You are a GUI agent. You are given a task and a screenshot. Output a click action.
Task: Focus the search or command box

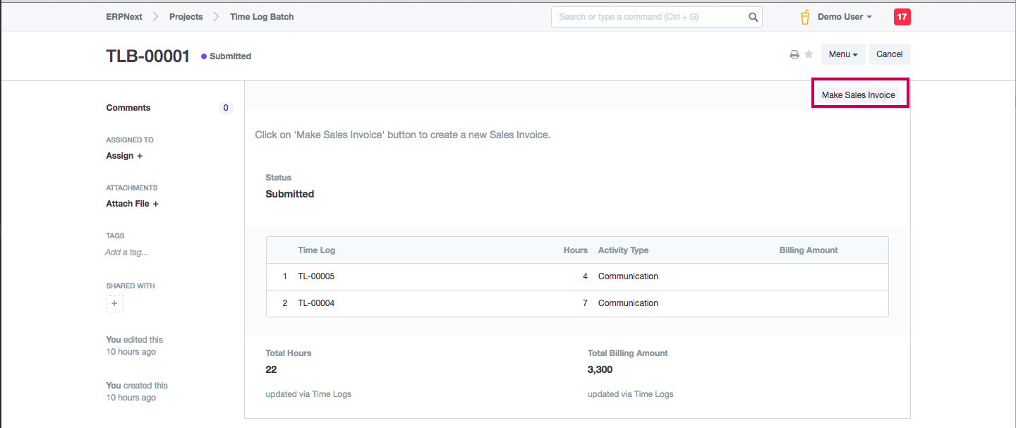coord(649,17)
